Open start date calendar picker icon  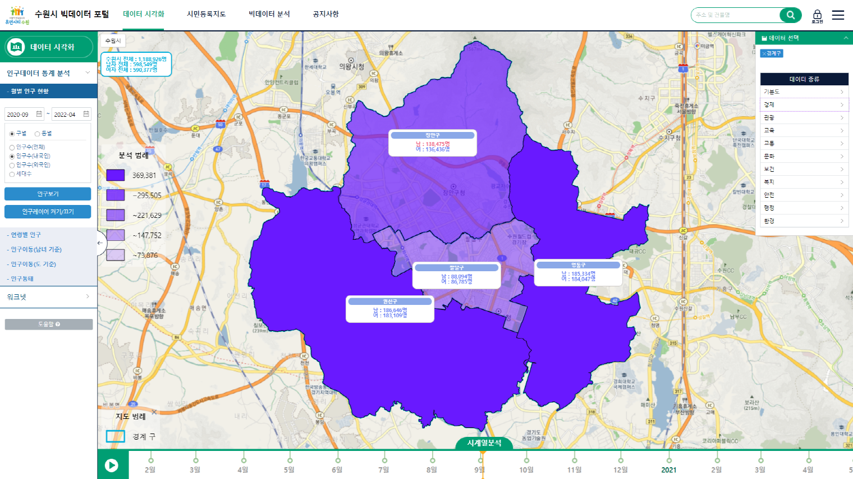[39, 114]
